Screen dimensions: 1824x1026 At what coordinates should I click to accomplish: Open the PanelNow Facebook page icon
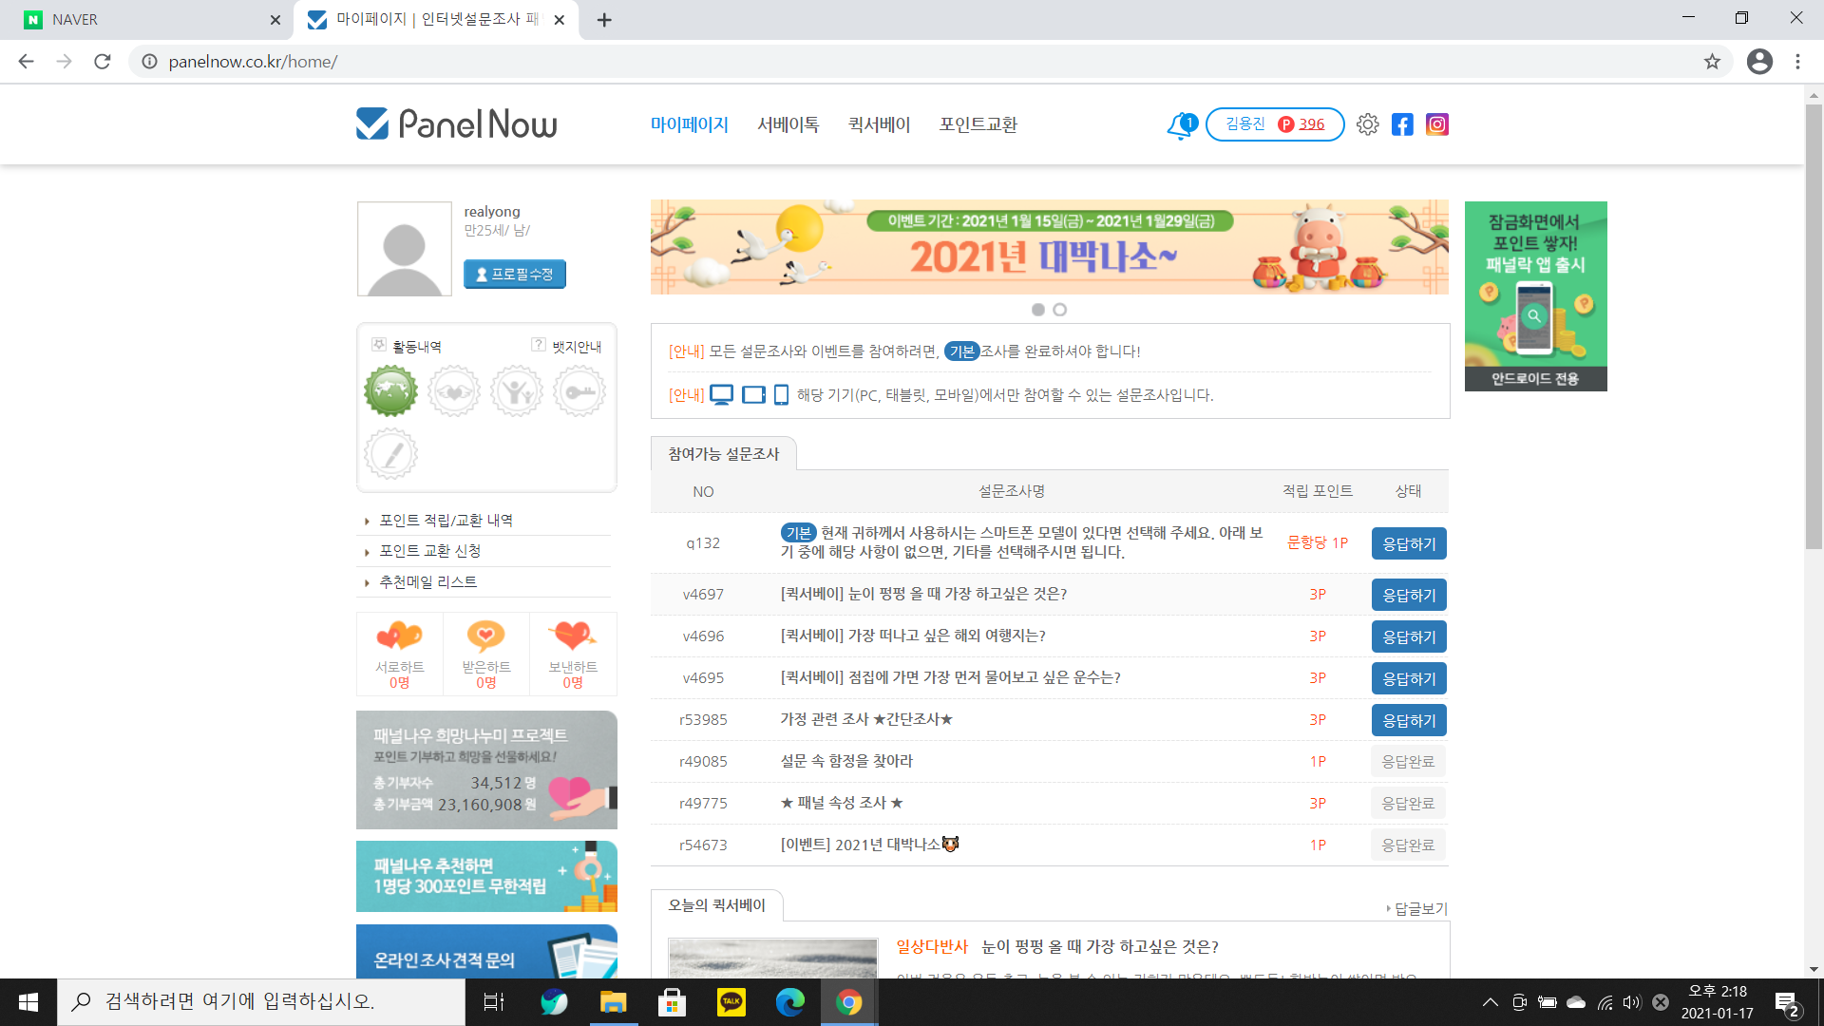pos(1402,124)
